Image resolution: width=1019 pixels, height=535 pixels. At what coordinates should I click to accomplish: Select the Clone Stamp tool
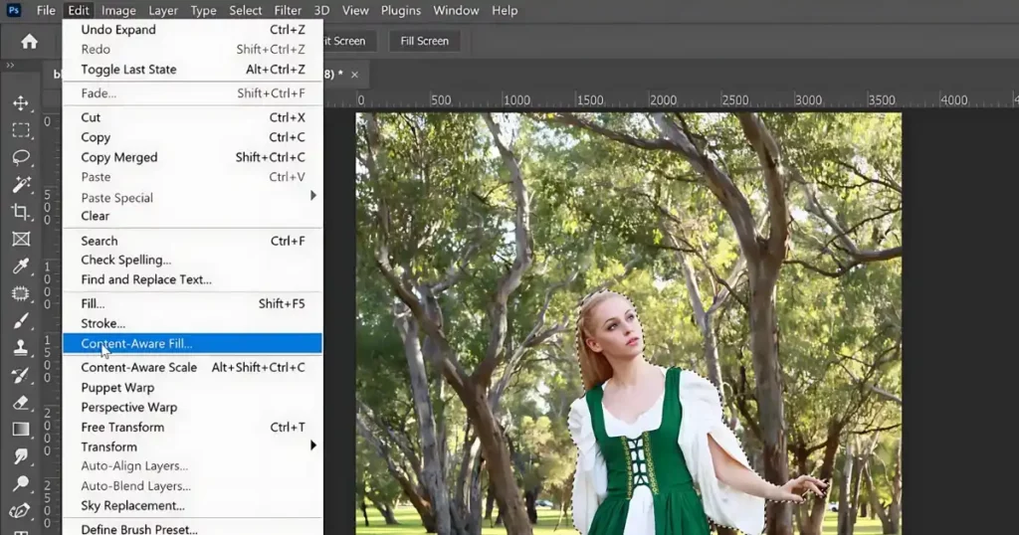click(x=21, y=348)
